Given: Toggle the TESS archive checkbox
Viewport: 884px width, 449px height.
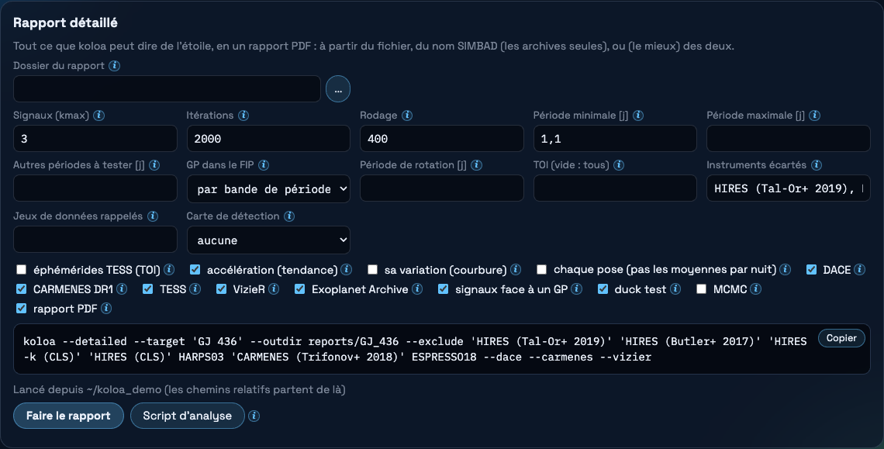Looking at the screenshot, I should pyautogui.click(x=147, y=288).
